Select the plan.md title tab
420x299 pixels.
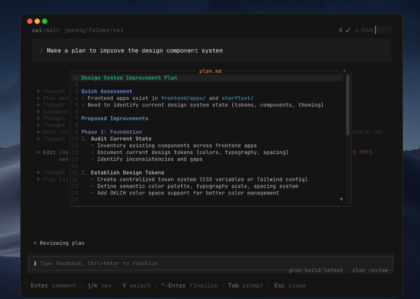coord(211,71)
